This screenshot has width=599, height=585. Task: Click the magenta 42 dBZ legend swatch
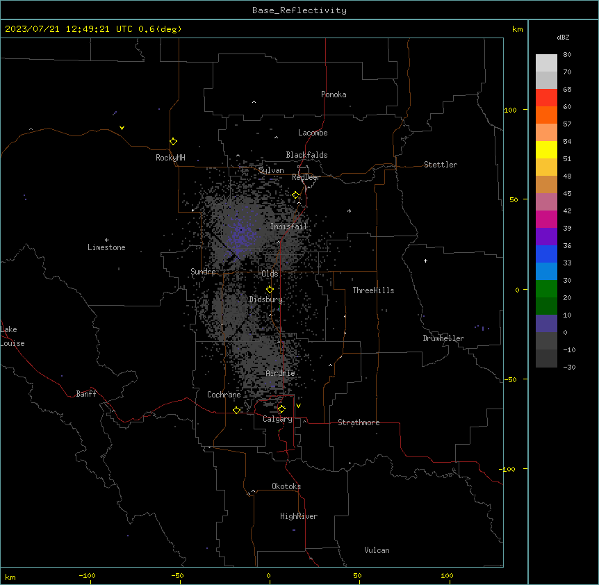point(546,219)
